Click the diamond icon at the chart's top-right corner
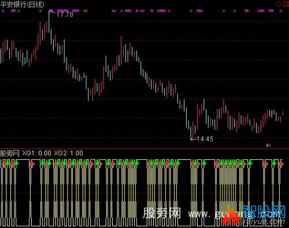Image resolution: width=289 pixels, height=228 pixels. point(279,4)
